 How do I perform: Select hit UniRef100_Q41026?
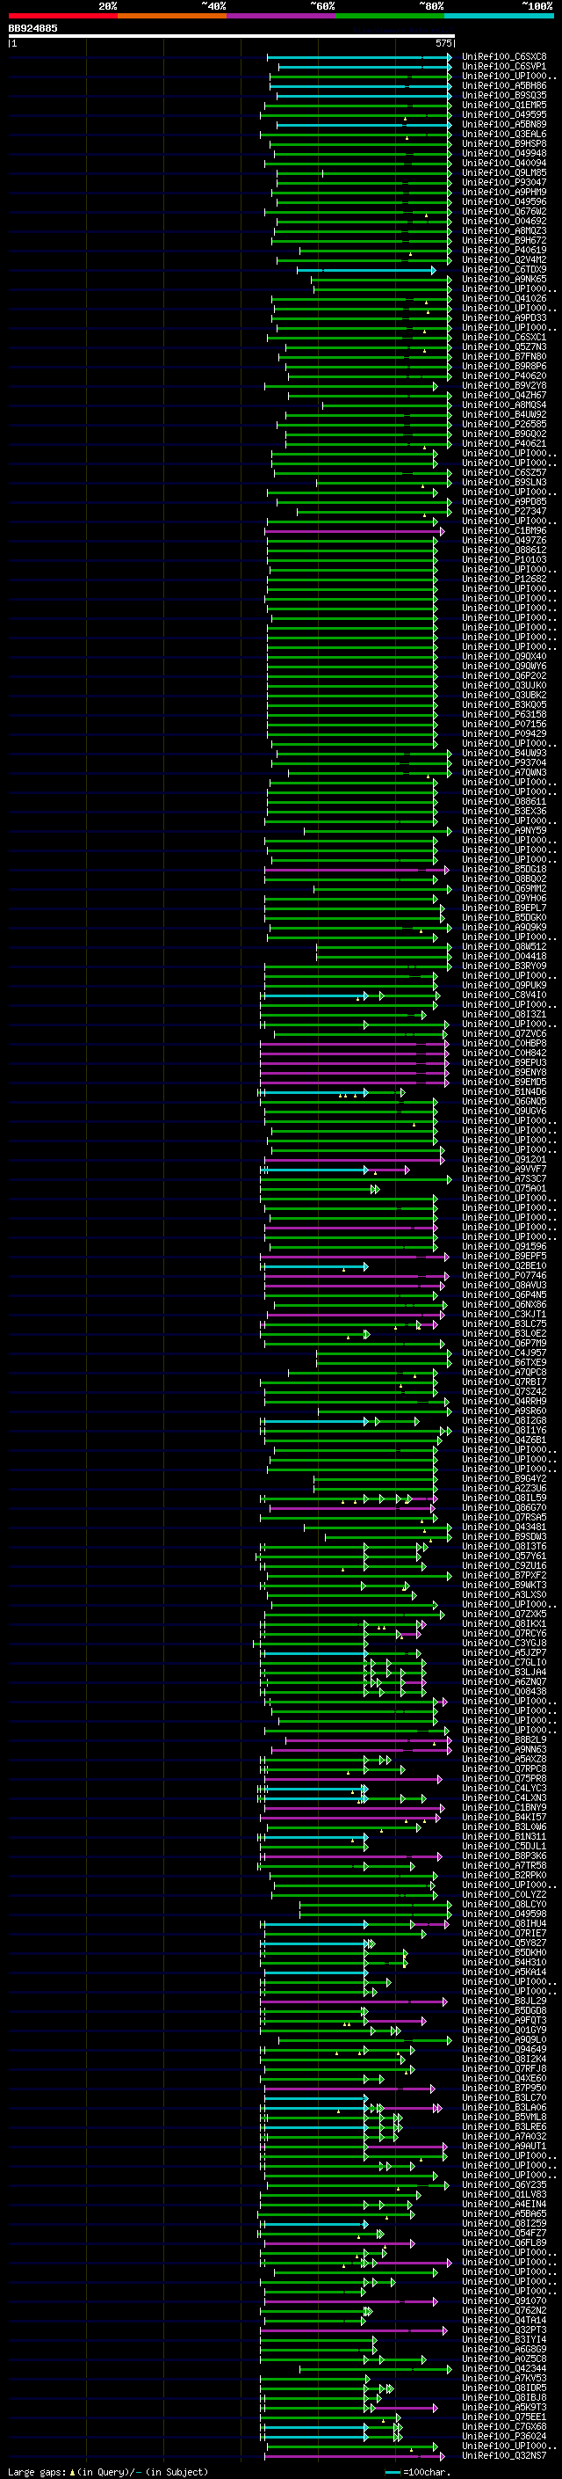pyautogui.click(x=504, y=298)
